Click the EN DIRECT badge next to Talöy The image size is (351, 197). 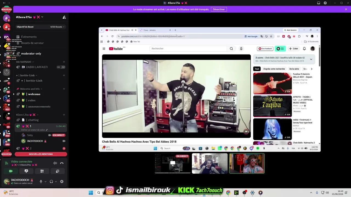(x=58, y=135)
